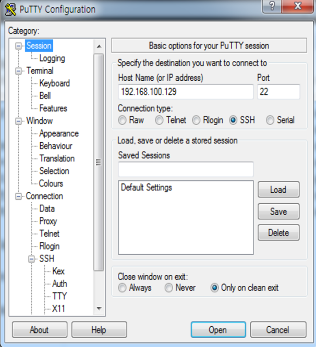This screenshot has height=347, width=316.
Task: Open the Rlogin category in tree
Action: (x=50, y=246)
